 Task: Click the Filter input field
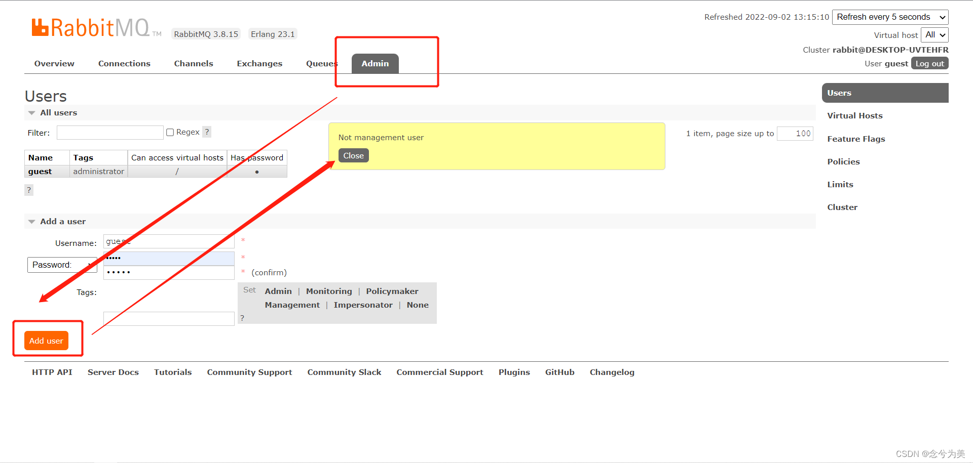tap(110, 132)
